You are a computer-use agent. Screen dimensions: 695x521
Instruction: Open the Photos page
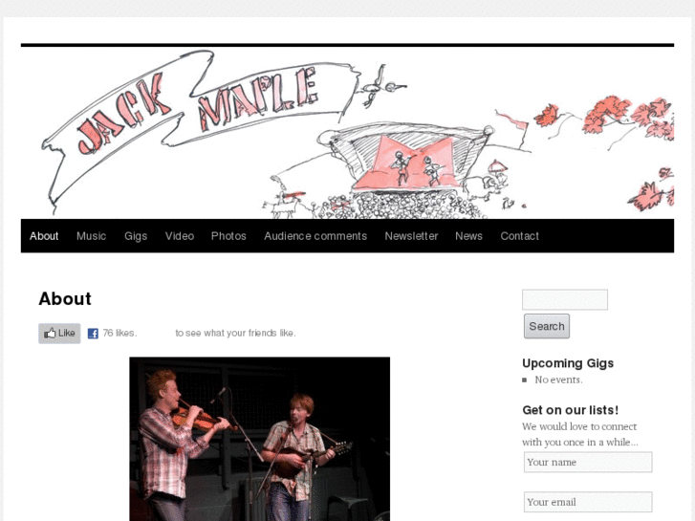tap(228, 236)
